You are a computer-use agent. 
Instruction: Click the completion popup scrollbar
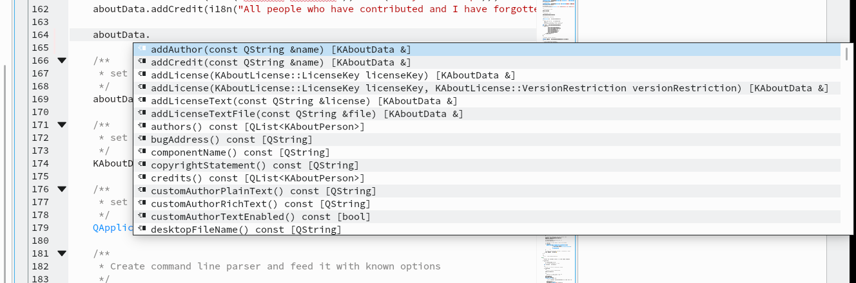click(x=846, y=140)
